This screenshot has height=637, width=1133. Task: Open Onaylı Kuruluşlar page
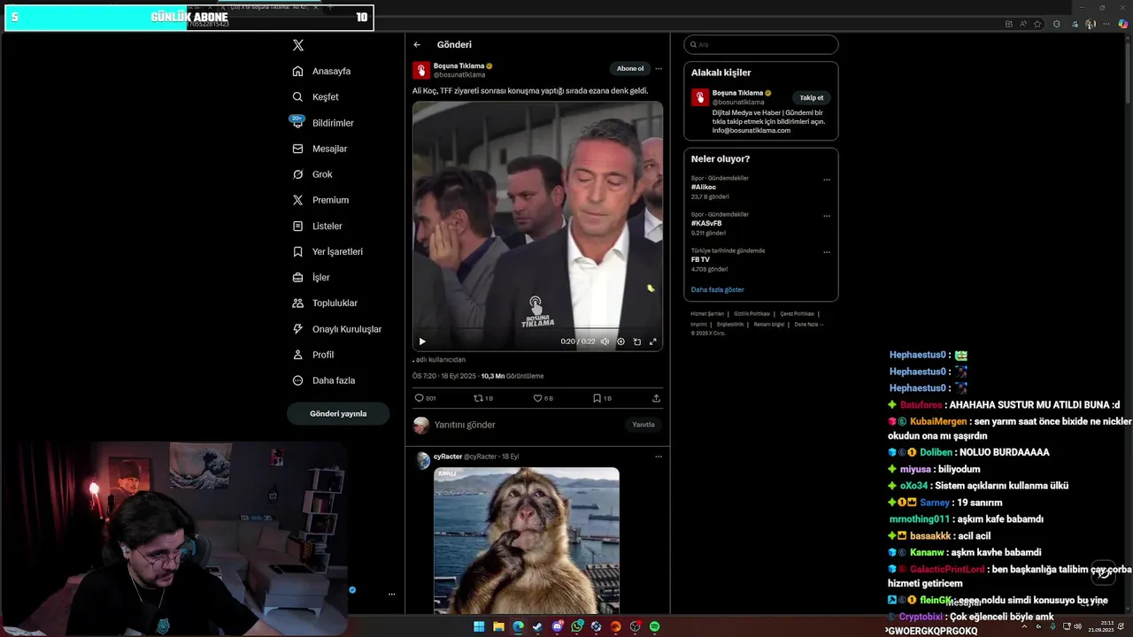pyautogui.click(x=337, y=329)
